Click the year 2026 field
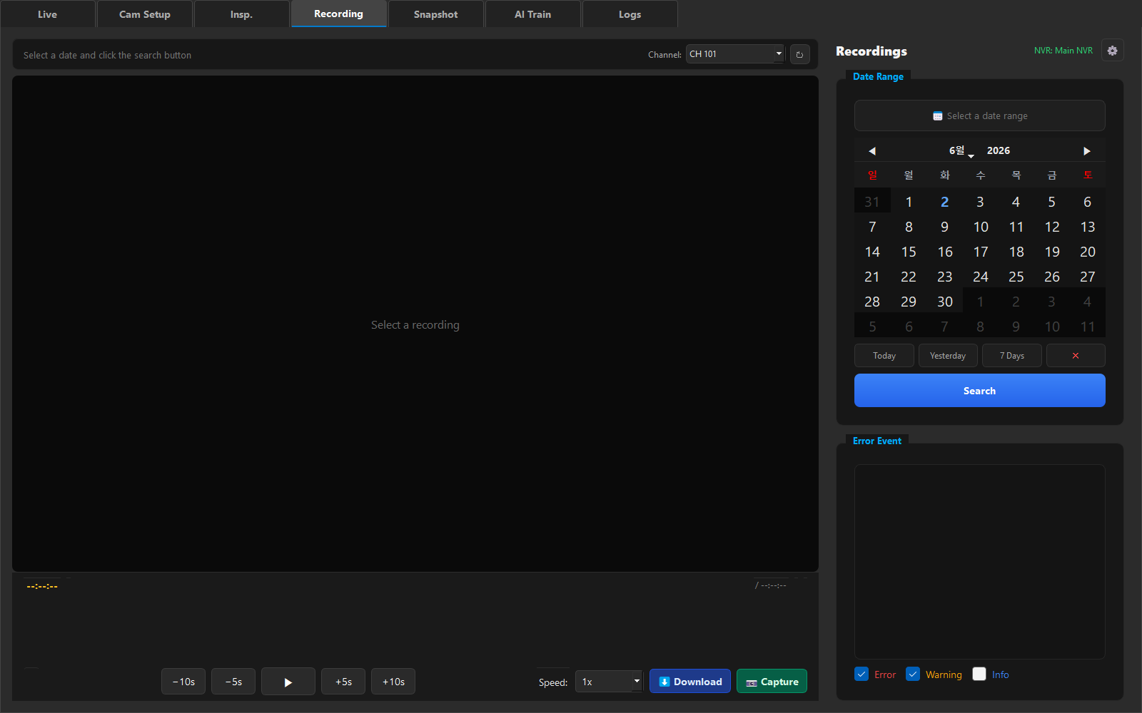 click(999, 150)
